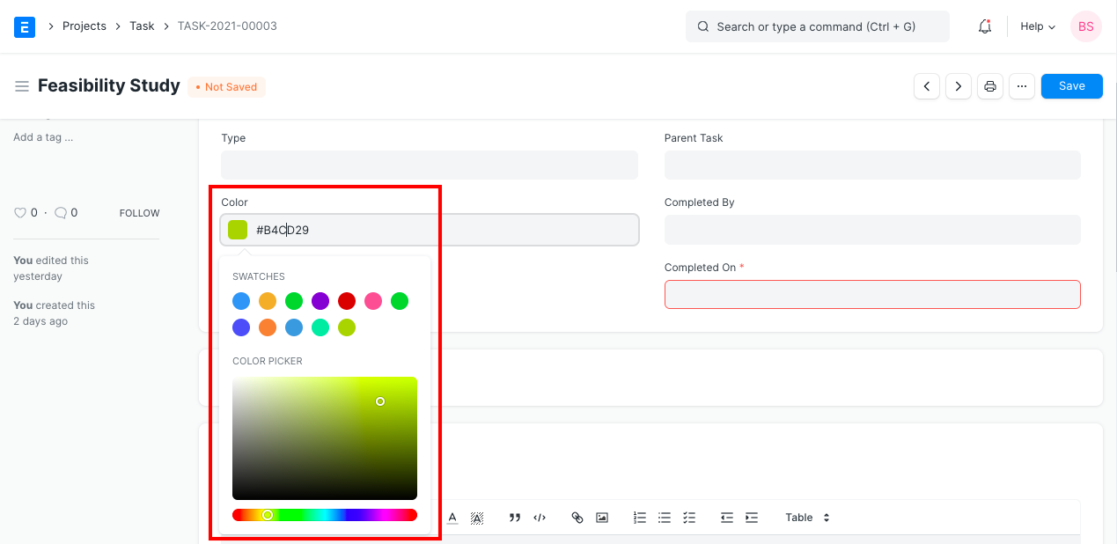This screenshot has height=544, width=1117.
Task: Click the Save button
Action: point(1071,85)
